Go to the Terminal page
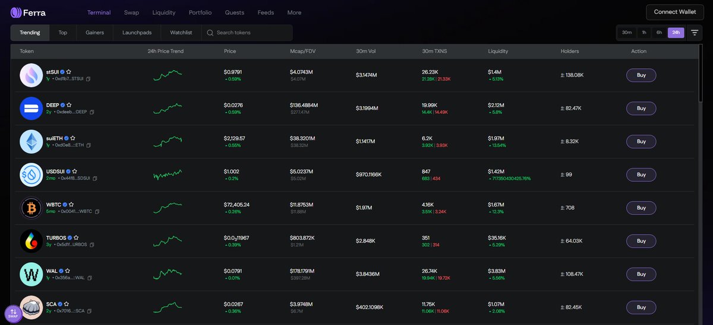Screen dimensions: 713x325 pyautogui.click(x=99, y=12)
